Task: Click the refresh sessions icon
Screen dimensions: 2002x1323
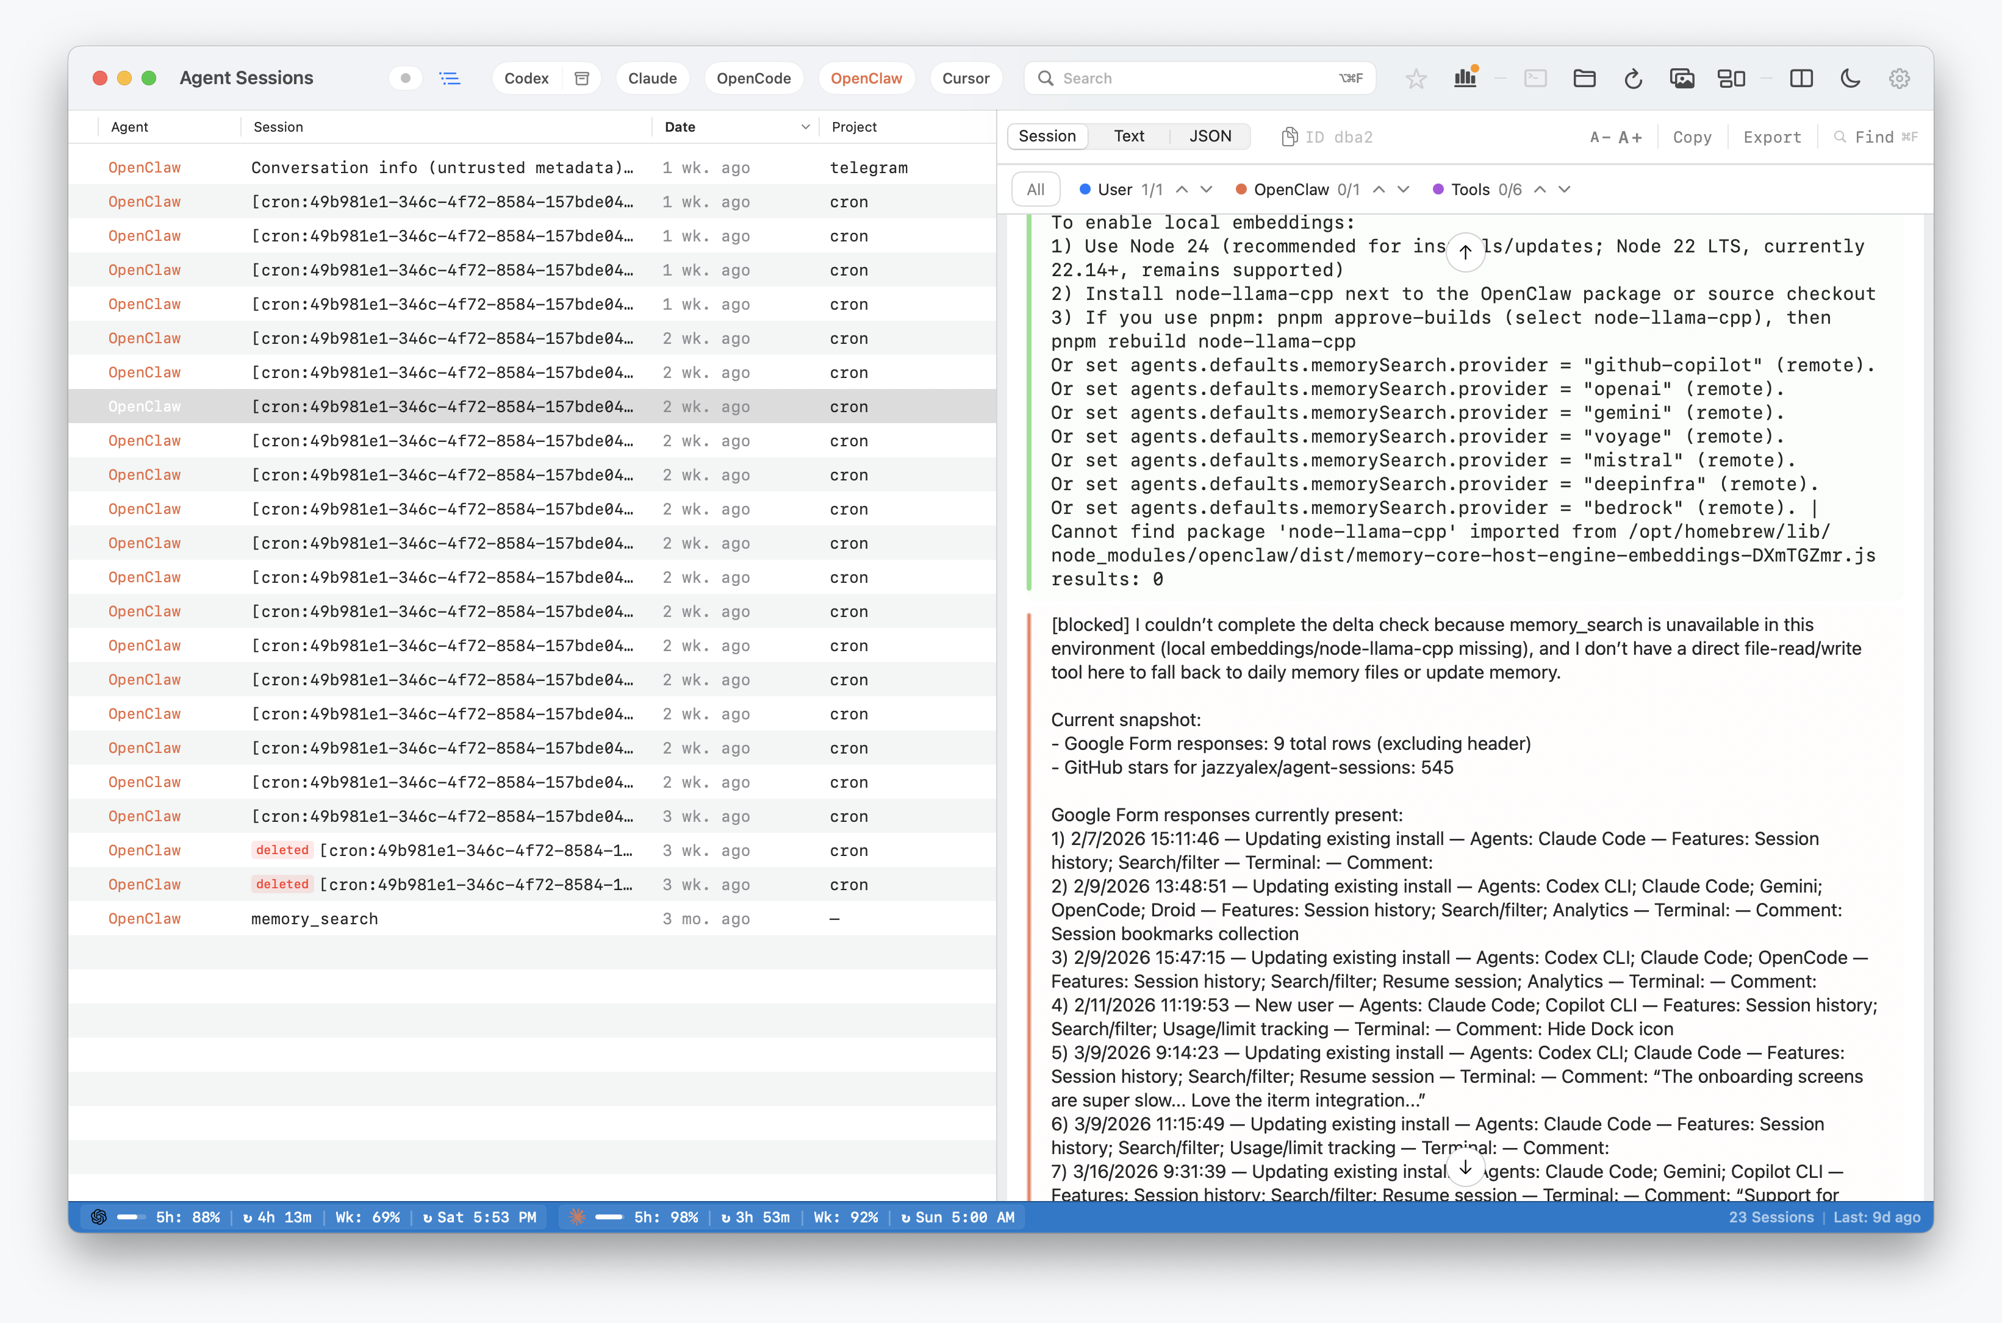Action: 1633,79
